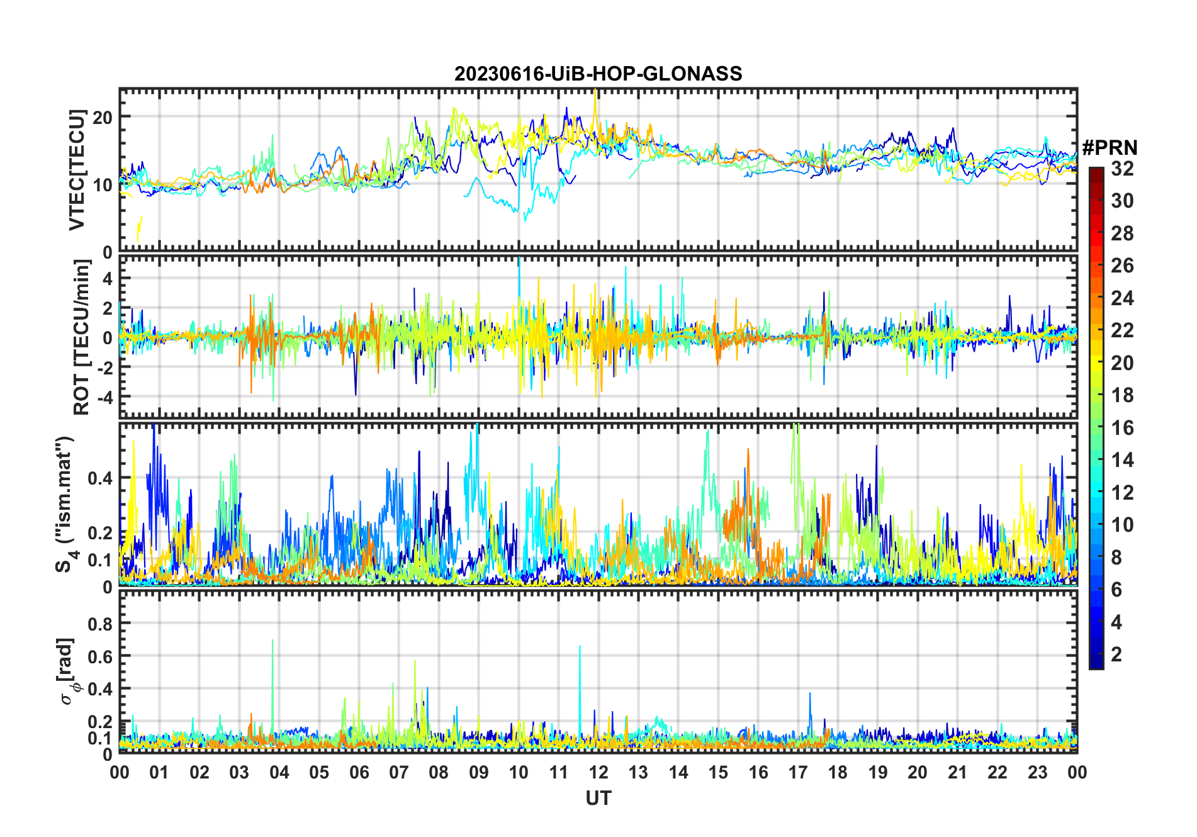1197x837 pixels.
Task: Click colorbar tick label 24
Action: (x=1122, y=298)
